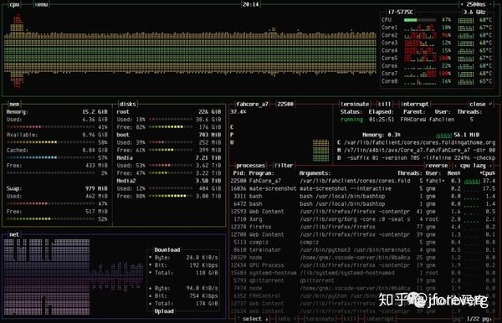The width and height of the screenshot is (502, 323).
Task: Select firefox process PID 12378
Action: click(363, 227)
